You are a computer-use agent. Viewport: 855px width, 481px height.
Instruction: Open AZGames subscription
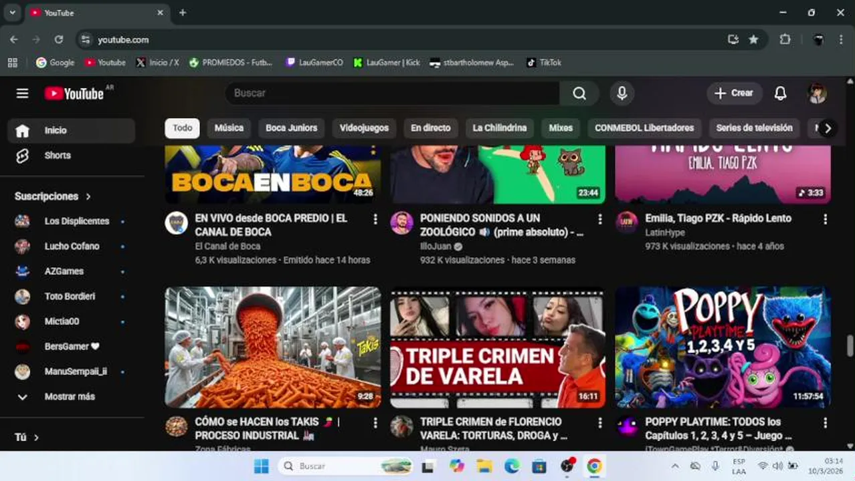(x=72, y=271)
